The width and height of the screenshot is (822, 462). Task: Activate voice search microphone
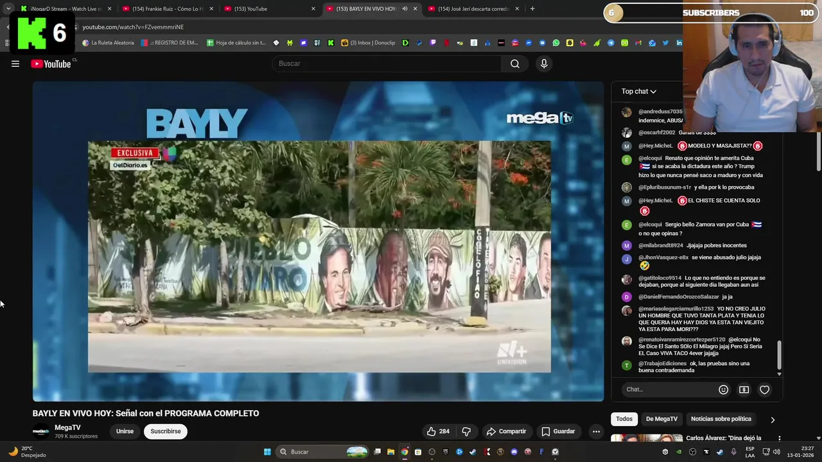(544, 64)
